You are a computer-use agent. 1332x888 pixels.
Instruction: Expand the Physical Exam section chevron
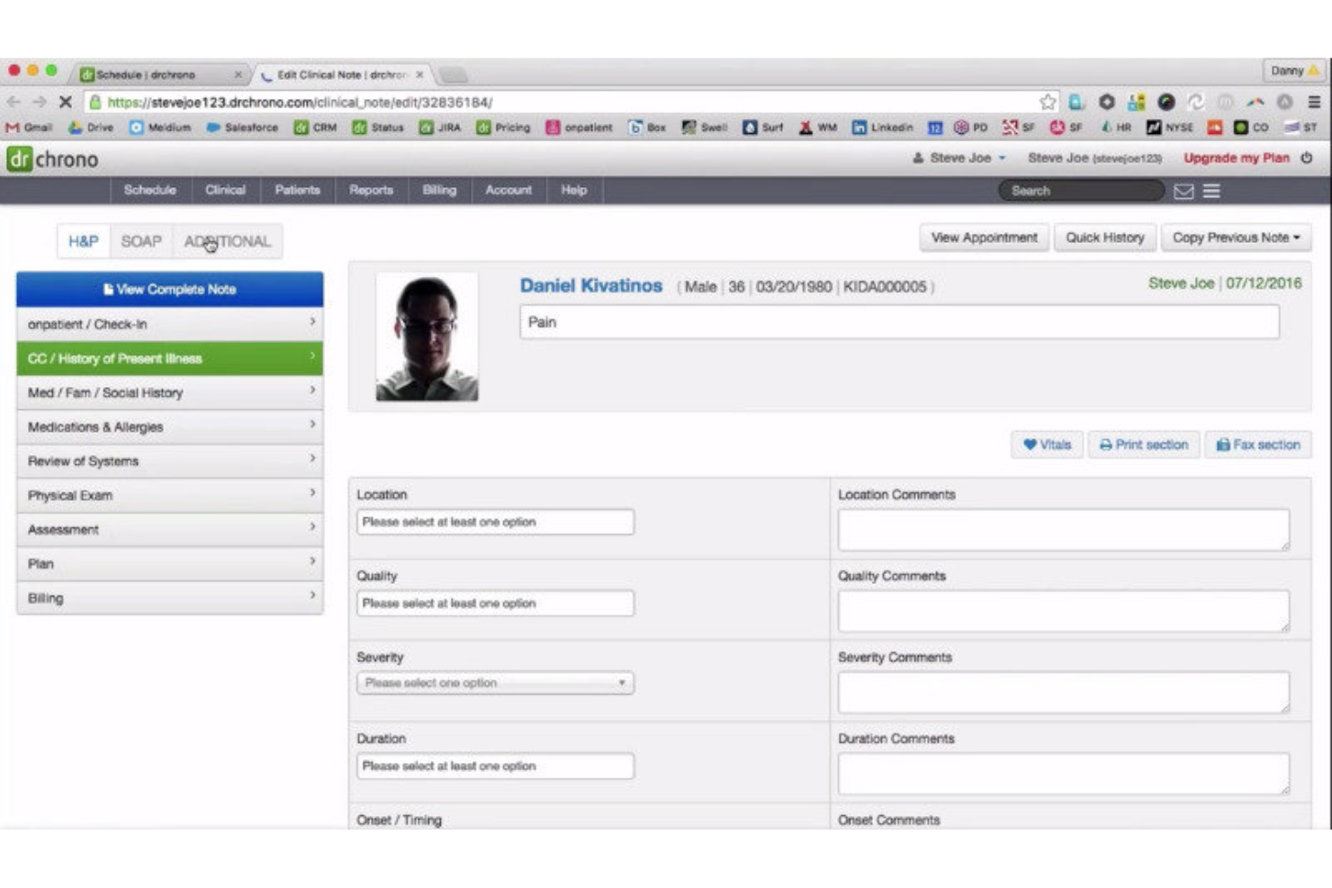click(x=310, y=495)
